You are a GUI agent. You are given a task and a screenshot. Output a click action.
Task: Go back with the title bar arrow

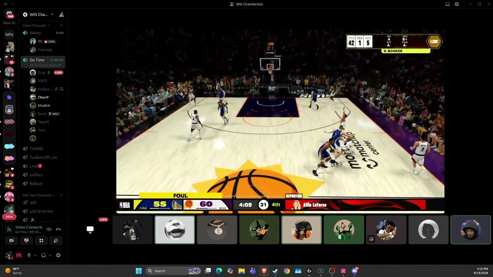6,4
